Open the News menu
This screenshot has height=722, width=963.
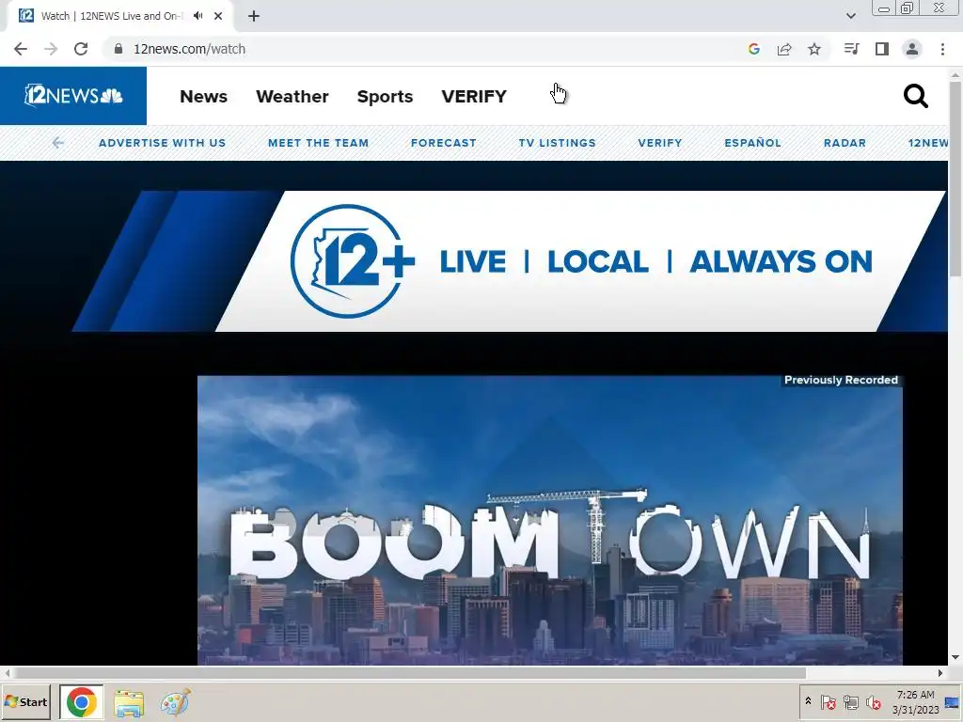(x=203, y=97)
